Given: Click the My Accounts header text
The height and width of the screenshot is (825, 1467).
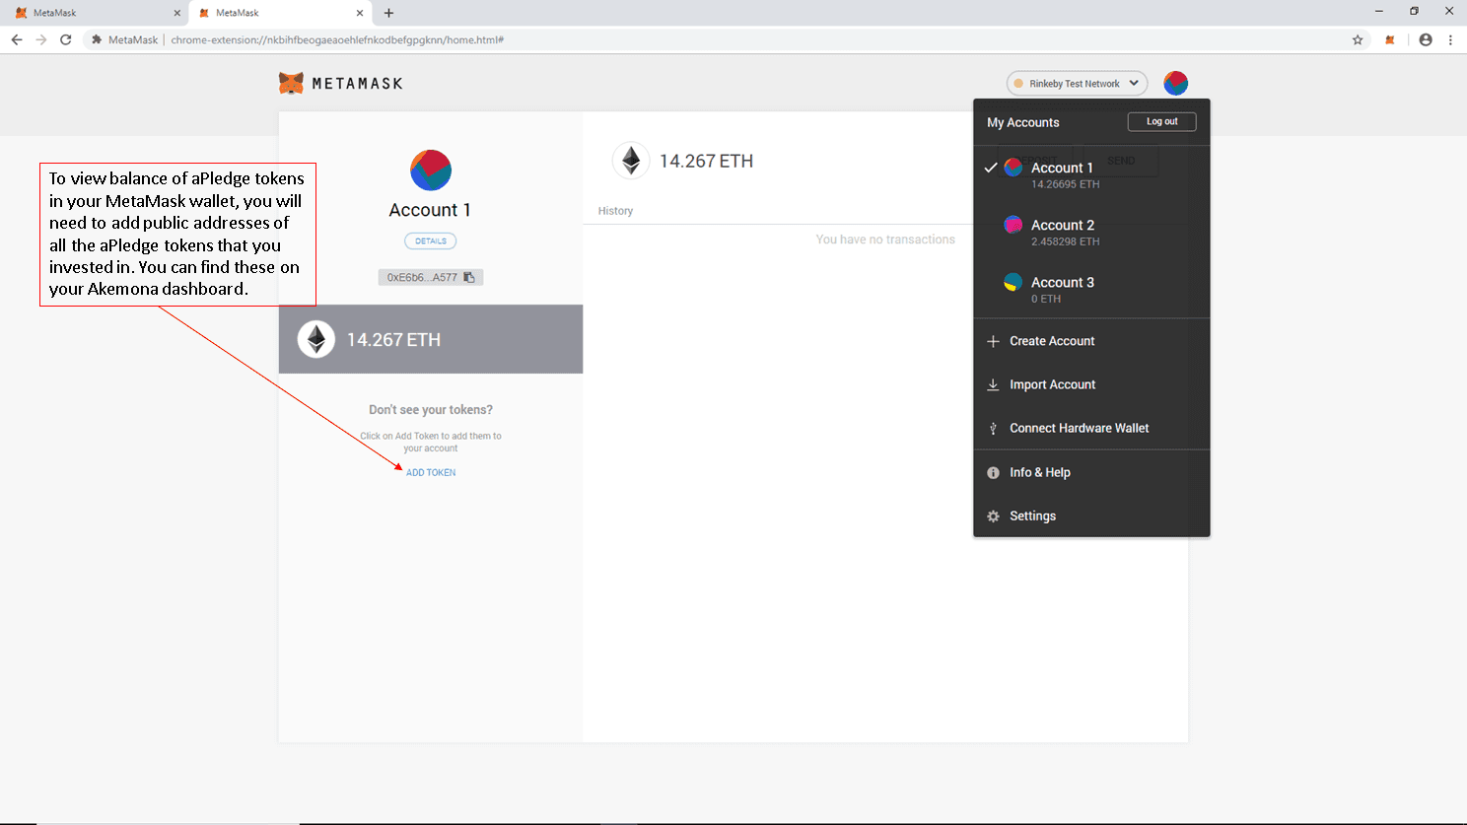Looking at the screenshot, I should click(1023, 122).
